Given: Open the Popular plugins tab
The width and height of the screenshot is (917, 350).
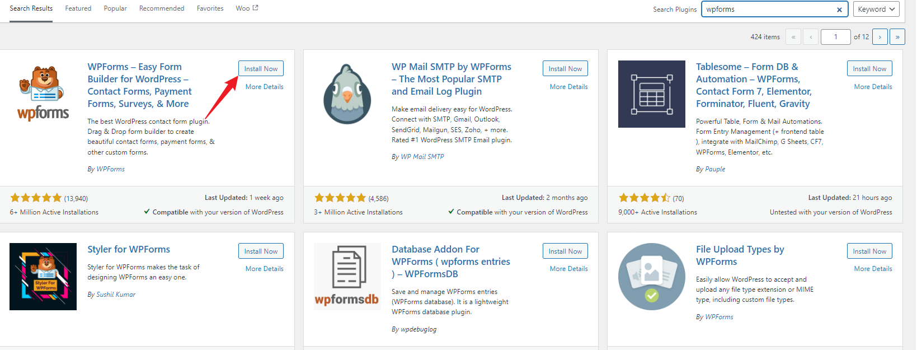Looking at the screenshot, I should click(x=115, y=8).
